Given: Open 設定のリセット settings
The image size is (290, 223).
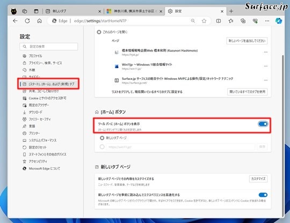Looking at the screenshot, I should click(x=38, y=147).
